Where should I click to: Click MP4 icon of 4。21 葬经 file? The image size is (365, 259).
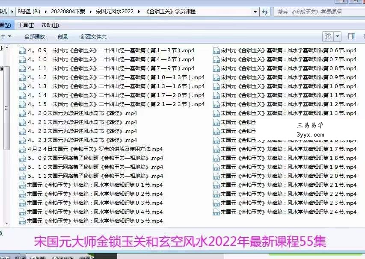point(23,122)
